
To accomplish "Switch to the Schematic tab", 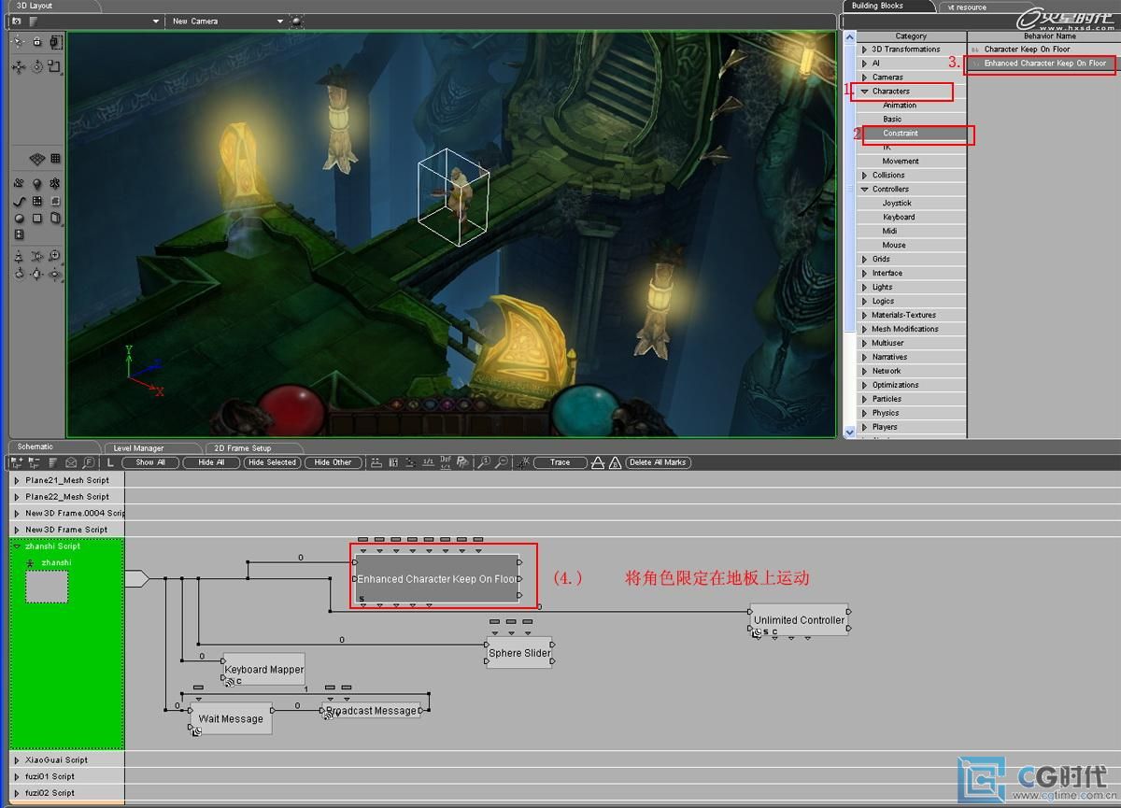I will pos(35,447).
